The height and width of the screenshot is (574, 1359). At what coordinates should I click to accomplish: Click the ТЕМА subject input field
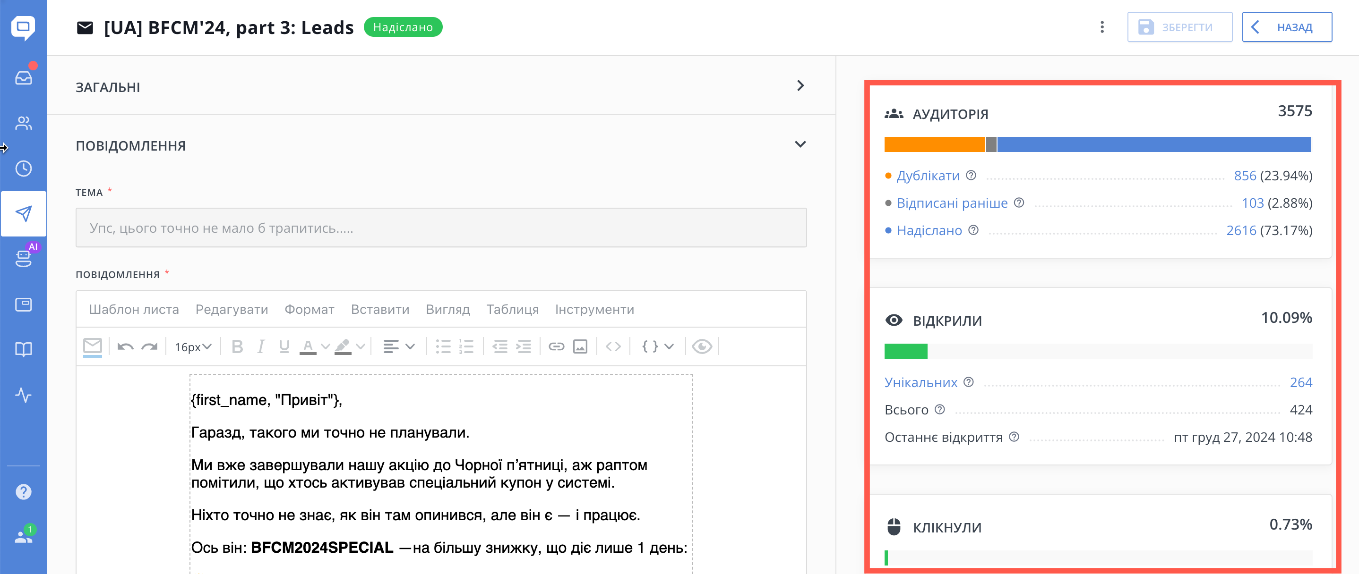pos(441,228)
